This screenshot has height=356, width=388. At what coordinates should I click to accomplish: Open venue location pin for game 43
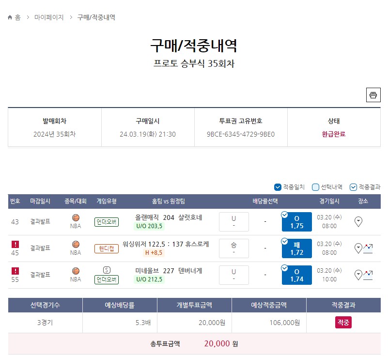point(358,222)
